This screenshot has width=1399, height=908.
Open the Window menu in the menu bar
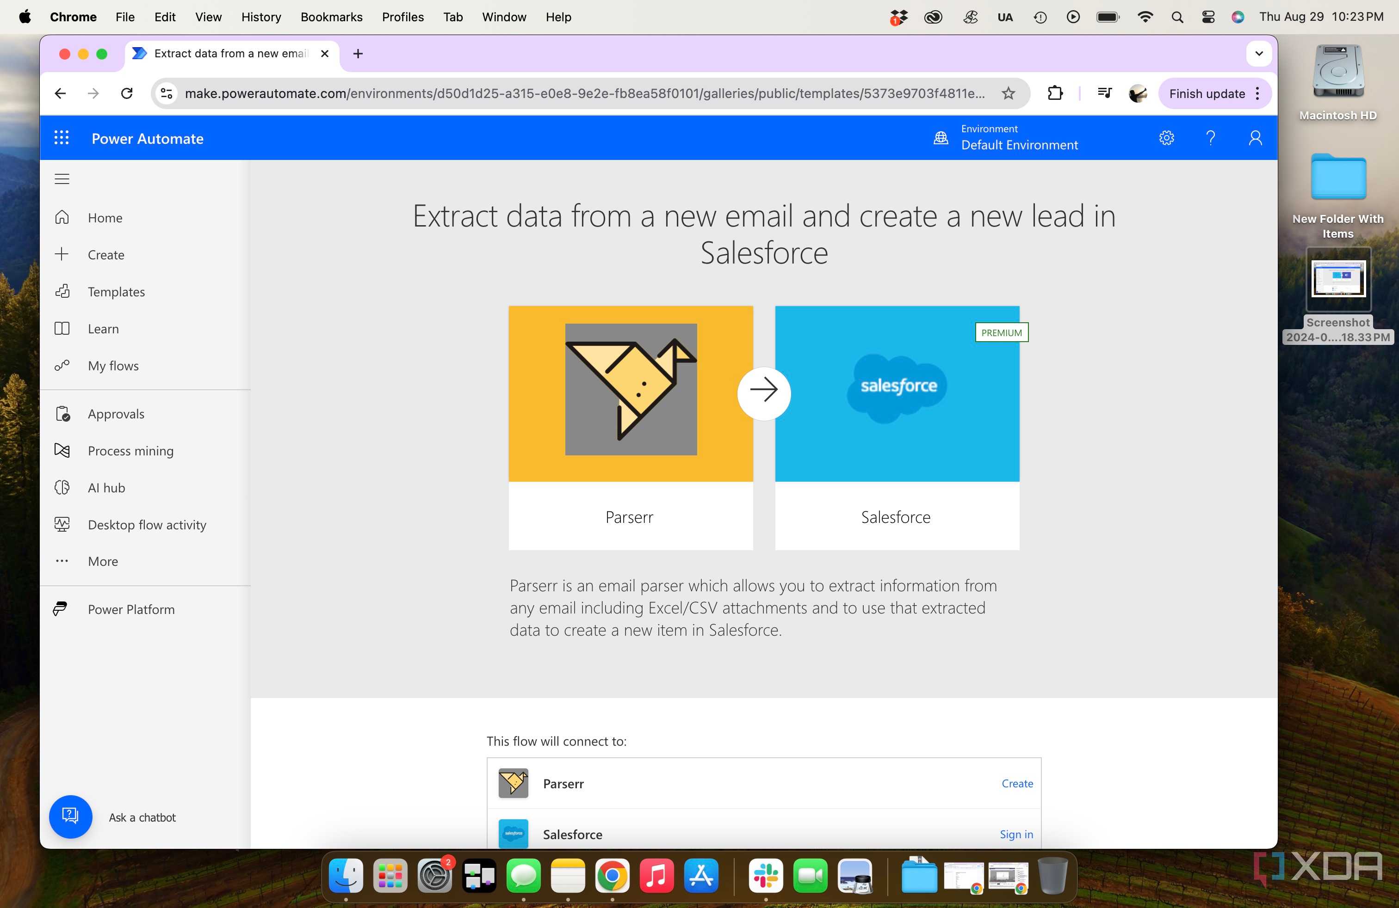click(504, 17)
